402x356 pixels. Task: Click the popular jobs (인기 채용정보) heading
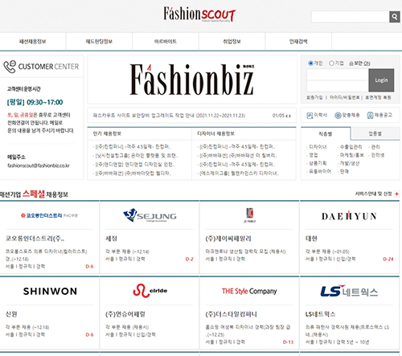coord(107,133)
